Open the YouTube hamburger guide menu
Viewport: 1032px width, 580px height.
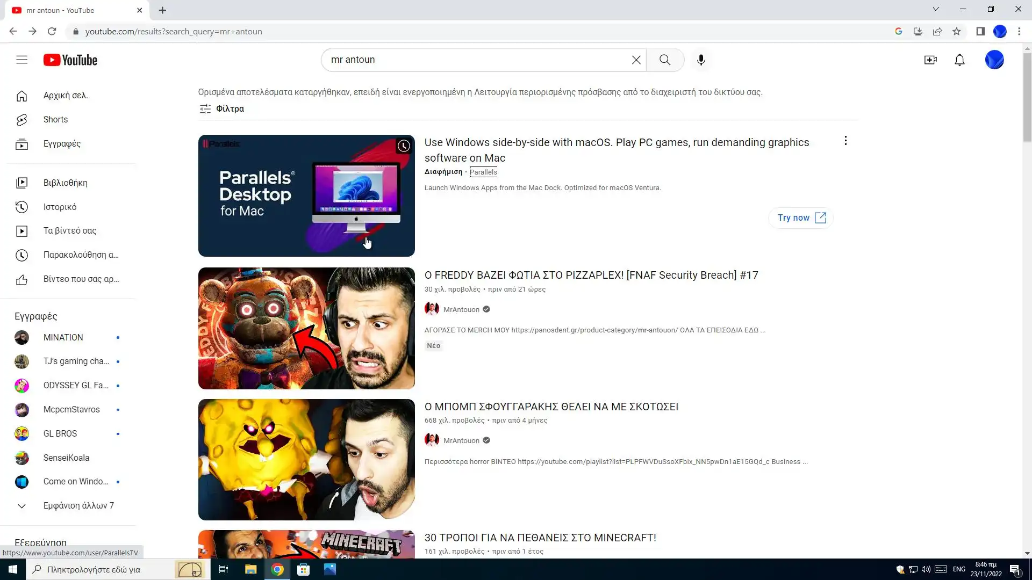21,60
